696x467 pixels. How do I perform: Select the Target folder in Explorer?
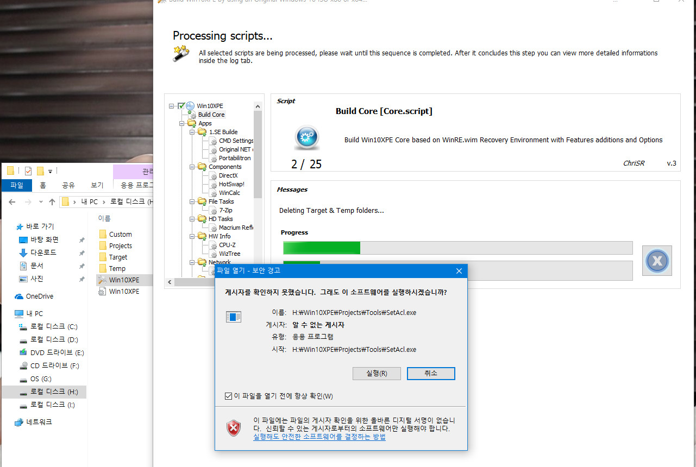point(118,257)
